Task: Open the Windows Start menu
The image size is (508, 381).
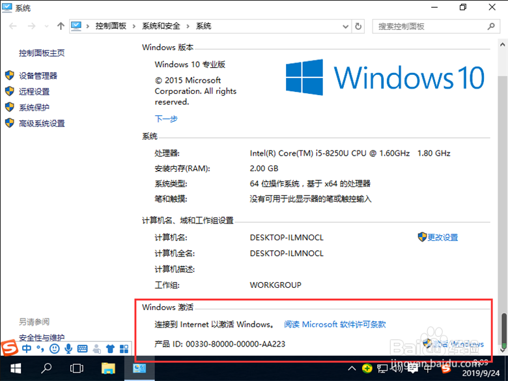Action: click(x=16, y=369)
